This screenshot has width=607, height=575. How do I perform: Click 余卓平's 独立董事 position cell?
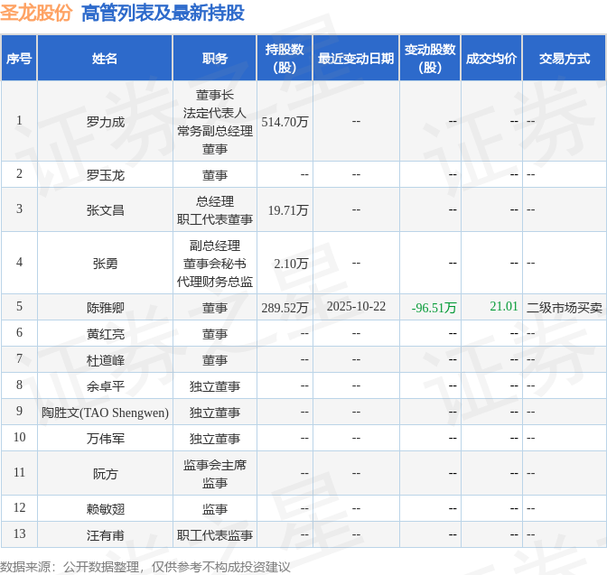(215, 385)
